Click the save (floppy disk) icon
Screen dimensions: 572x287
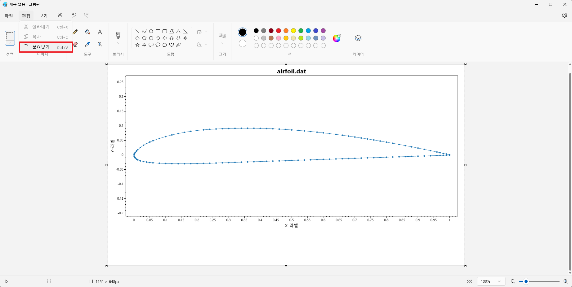[60, 15]
